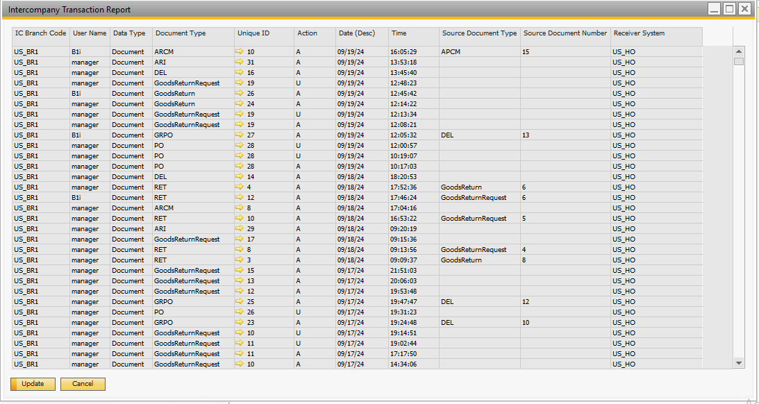Open link arrow for PO Unique ID 26
This screenshot has height=404, width=759.
click(240, 312)
